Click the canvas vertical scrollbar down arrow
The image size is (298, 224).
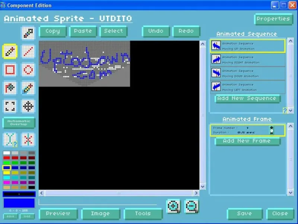click(203, 186)
